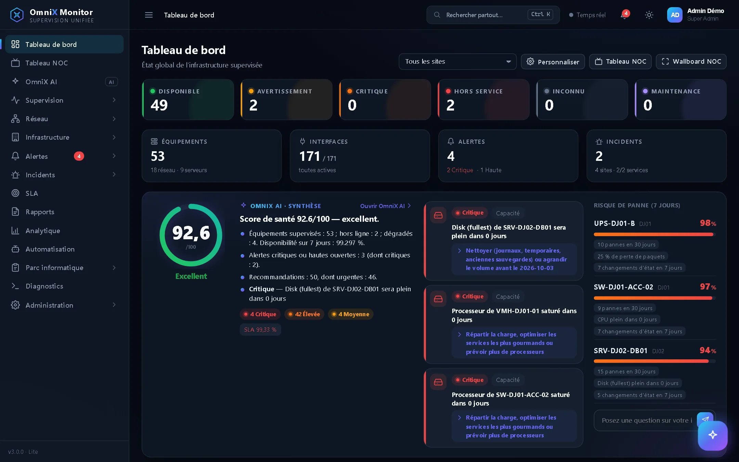
Task: Open the notifications bell icon
Action: (625, 15)
